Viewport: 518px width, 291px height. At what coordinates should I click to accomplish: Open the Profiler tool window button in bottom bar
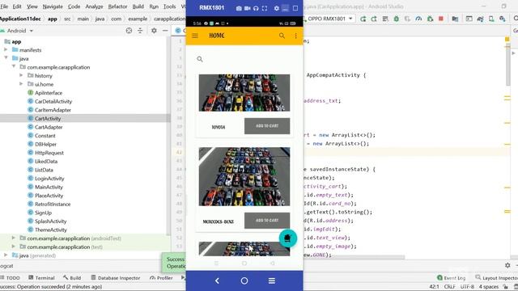[161, 278]
